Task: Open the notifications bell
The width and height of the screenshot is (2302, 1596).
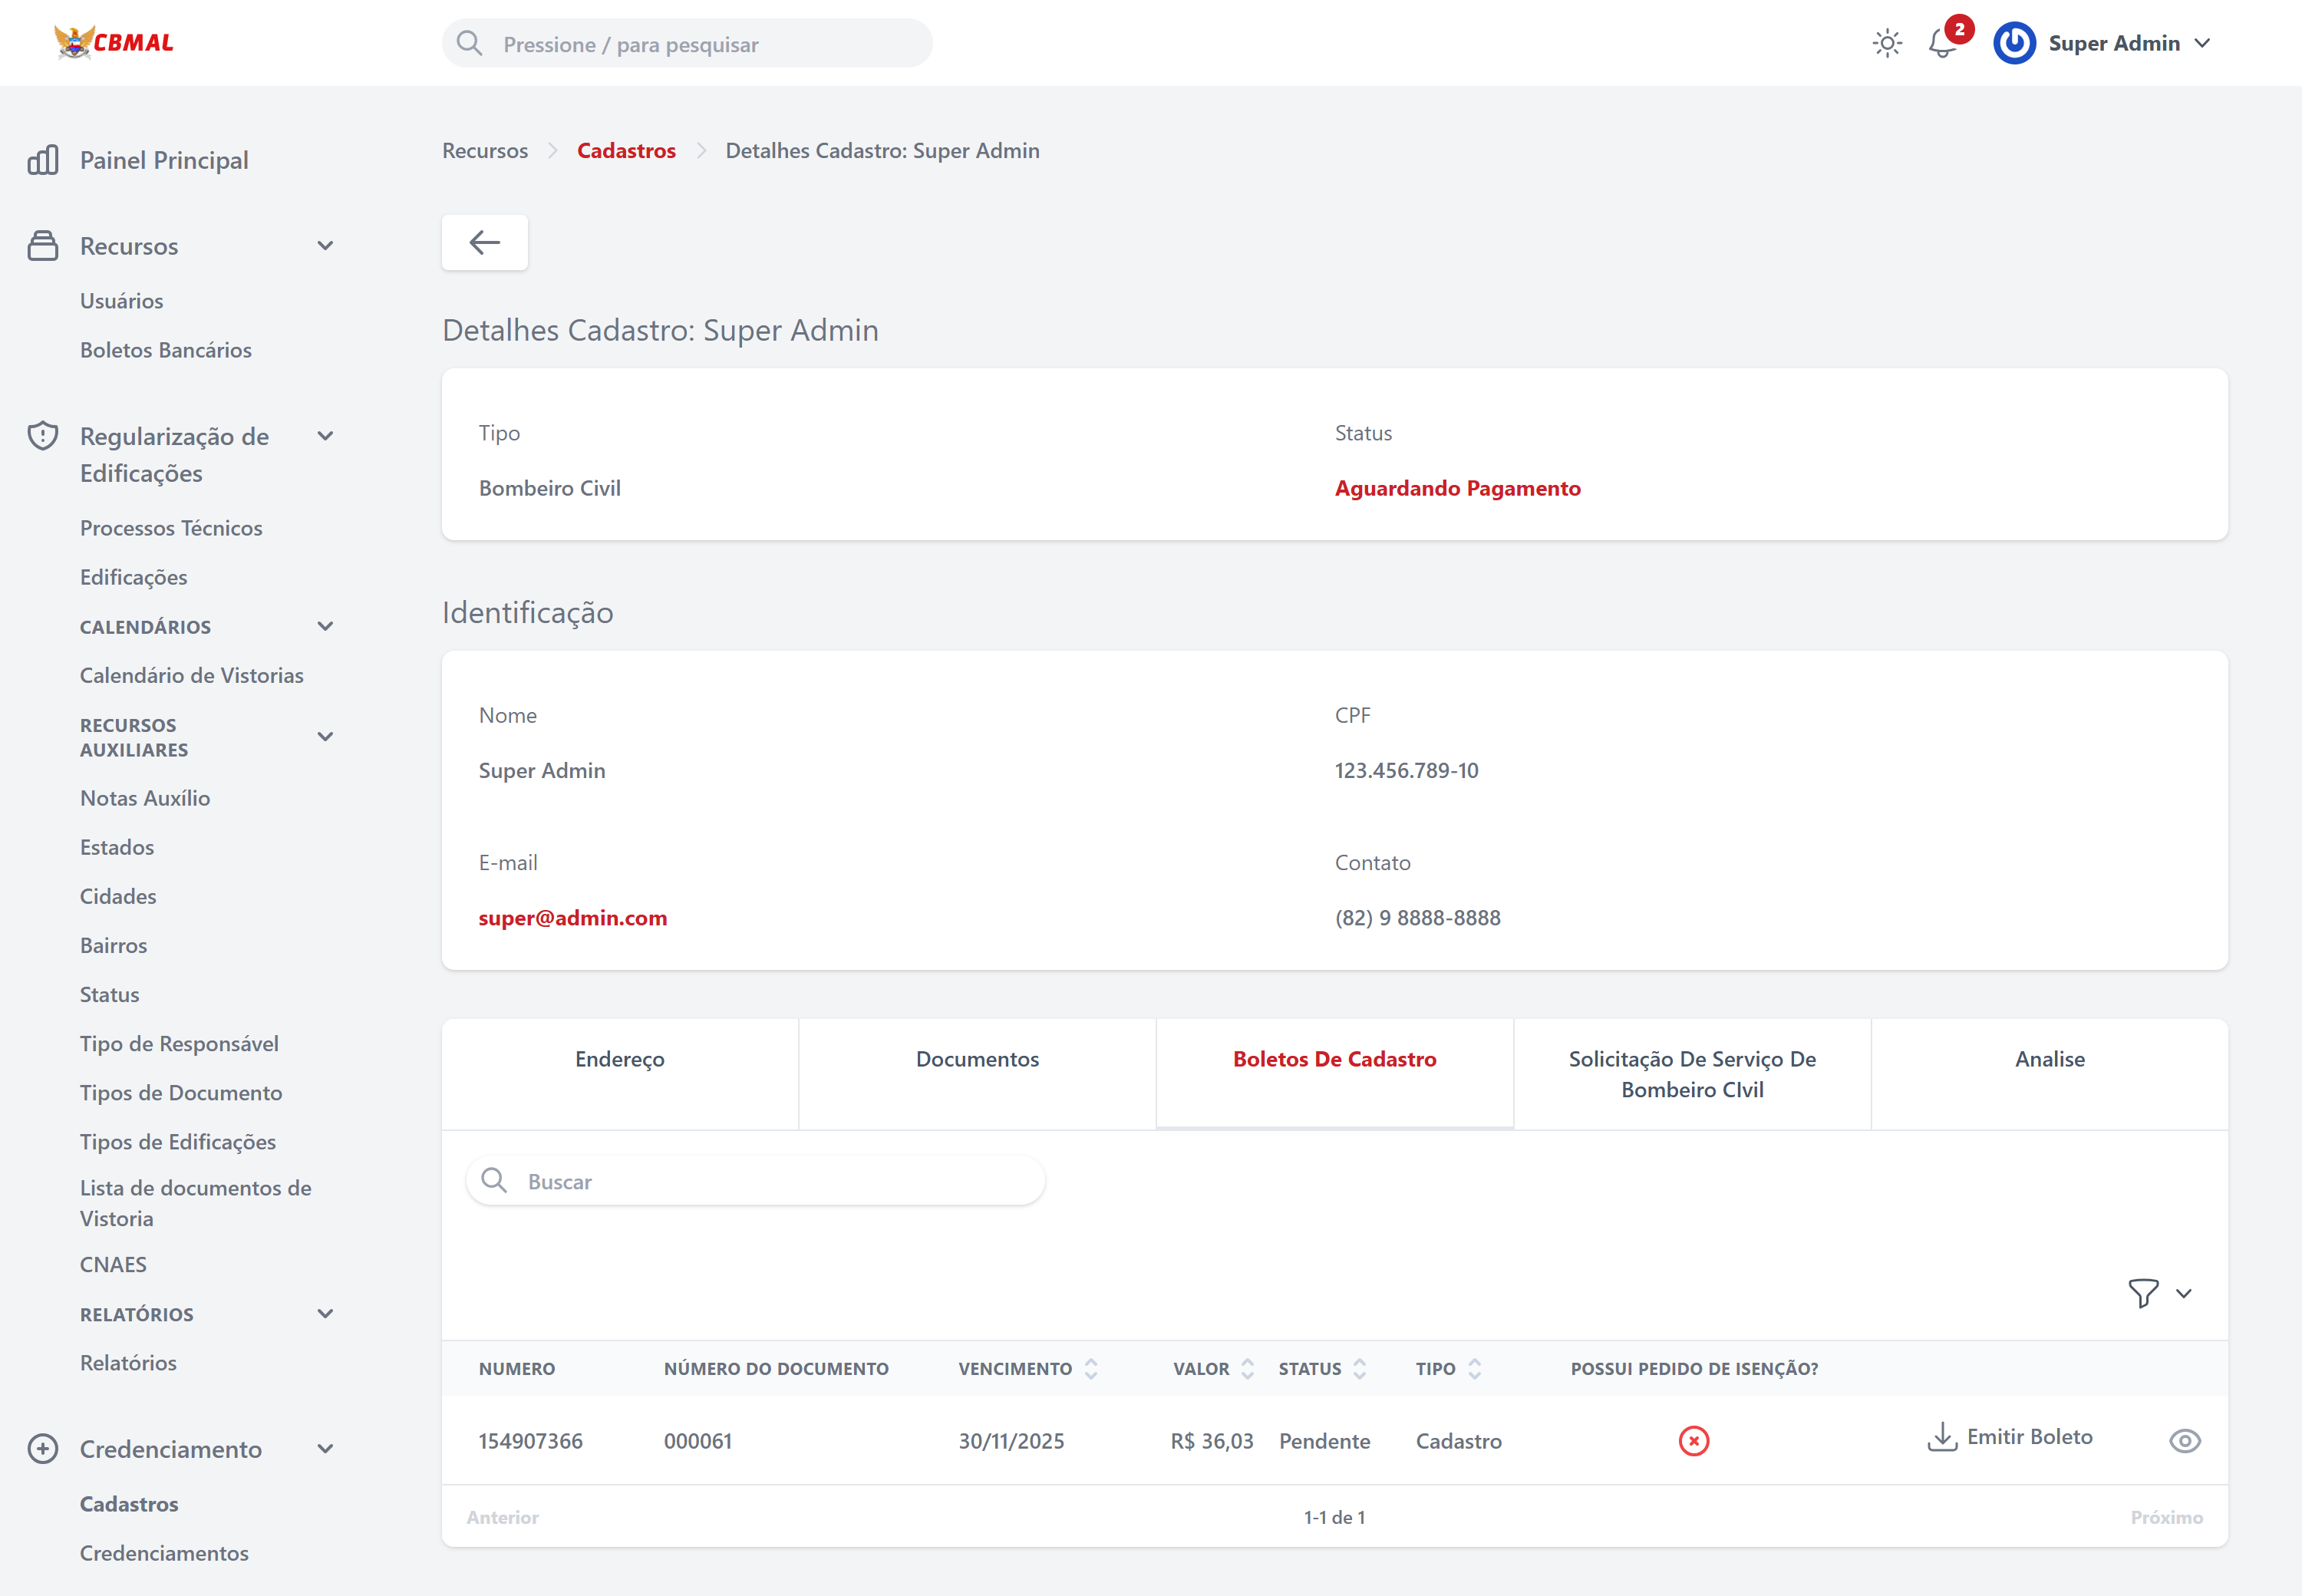Action: (x=1942, y=43)
